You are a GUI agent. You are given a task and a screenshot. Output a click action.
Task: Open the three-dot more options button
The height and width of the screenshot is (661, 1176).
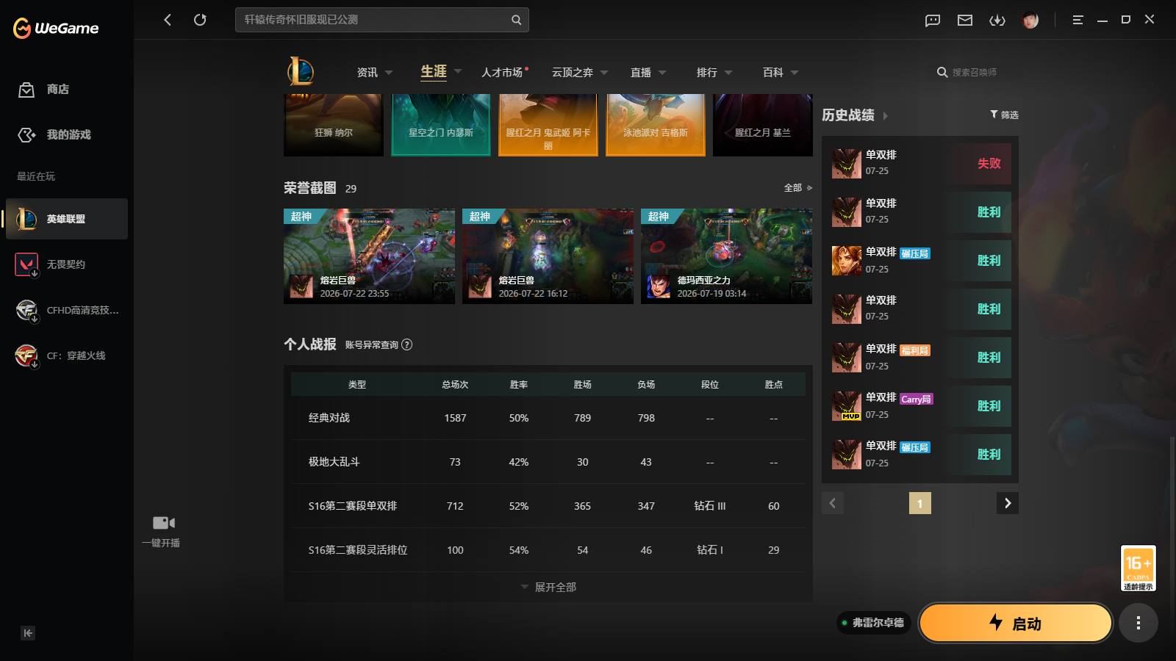1139,624
